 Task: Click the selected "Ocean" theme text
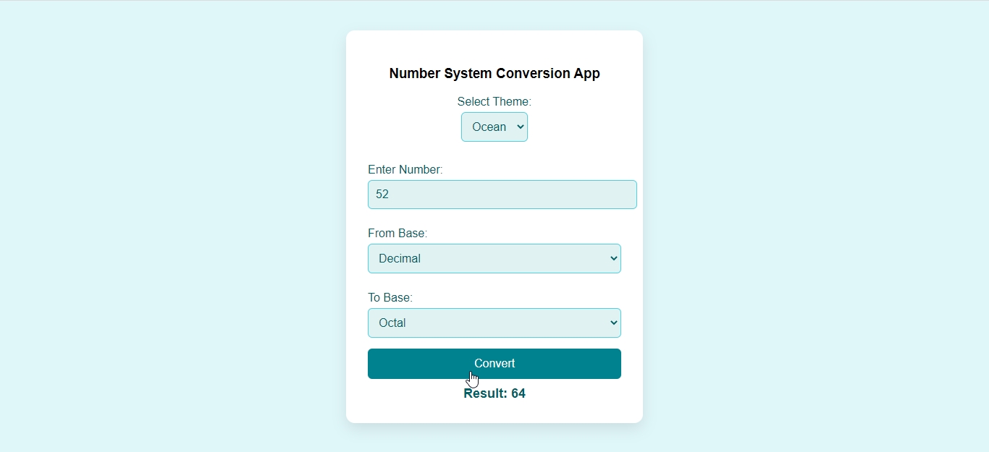[489, 127]
